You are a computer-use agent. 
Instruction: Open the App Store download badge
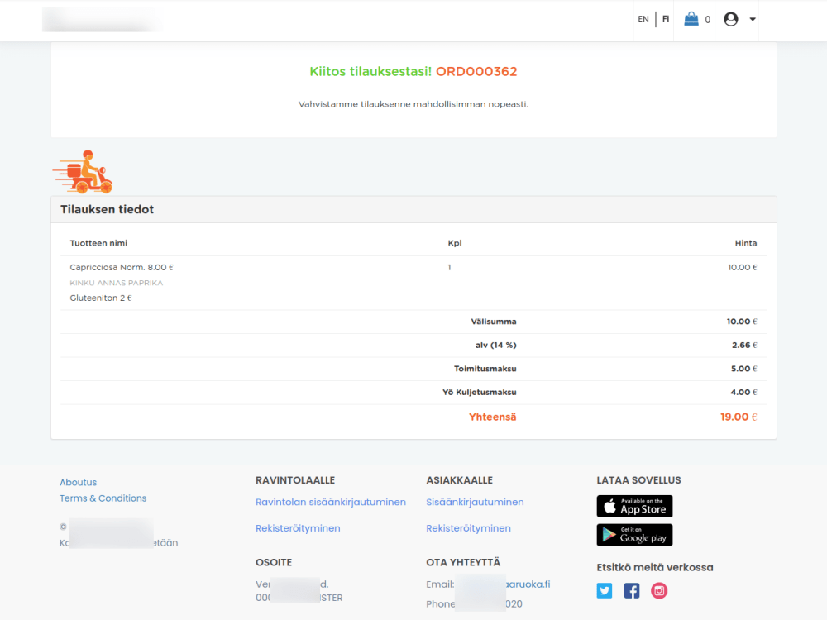click(x=634, y=506)
